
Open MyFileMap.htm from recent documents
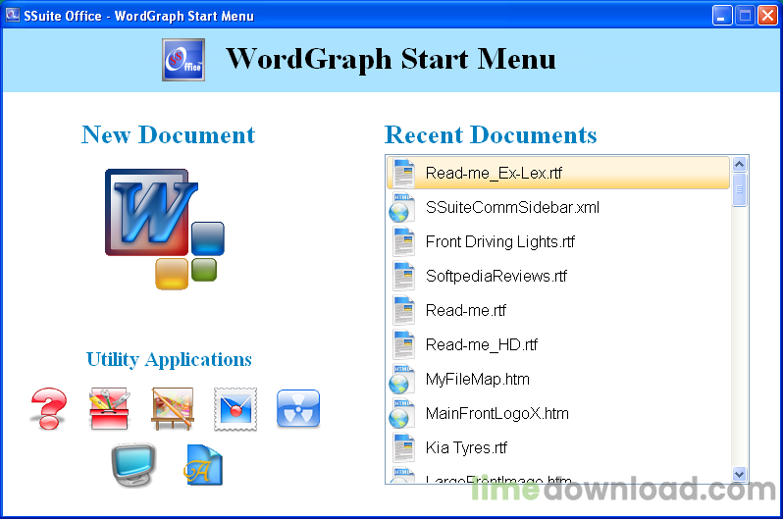(558, 379)
